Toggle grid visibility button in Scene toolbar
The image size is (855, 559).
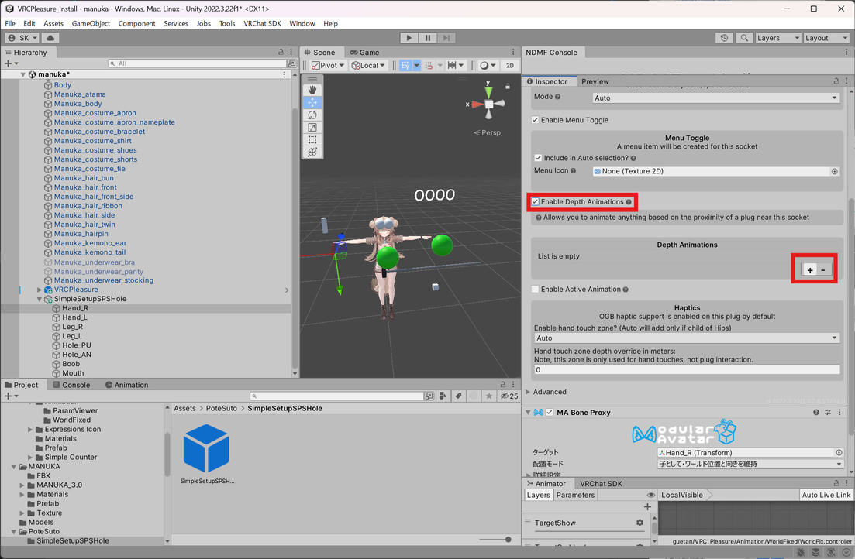(x=405, y=65)
